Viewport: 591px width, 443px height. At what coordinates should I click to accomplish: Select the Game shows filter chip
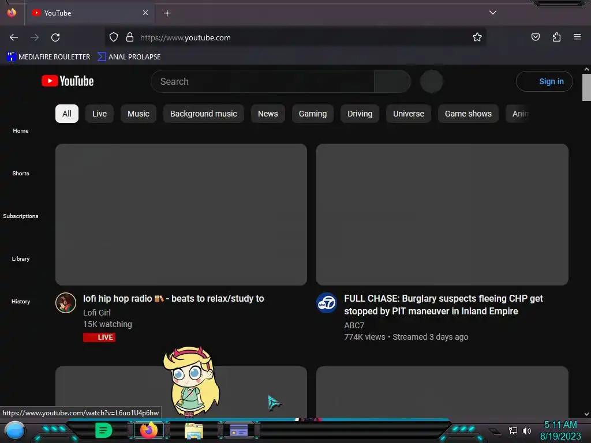point(468,114)
